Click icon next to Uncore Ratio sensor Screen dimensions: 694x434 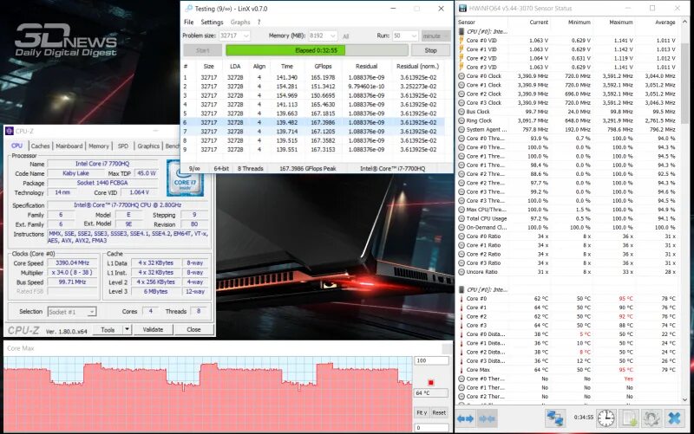click(x=462, y=272)
